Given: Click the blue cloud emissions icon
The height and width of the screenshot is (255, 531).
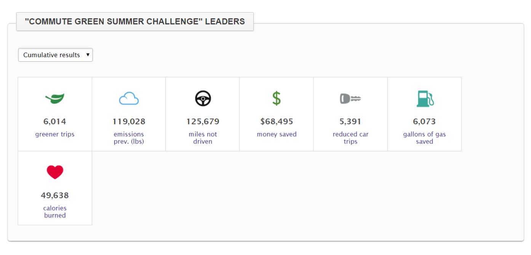Looking at the screenshot, I should coord(129,99).
